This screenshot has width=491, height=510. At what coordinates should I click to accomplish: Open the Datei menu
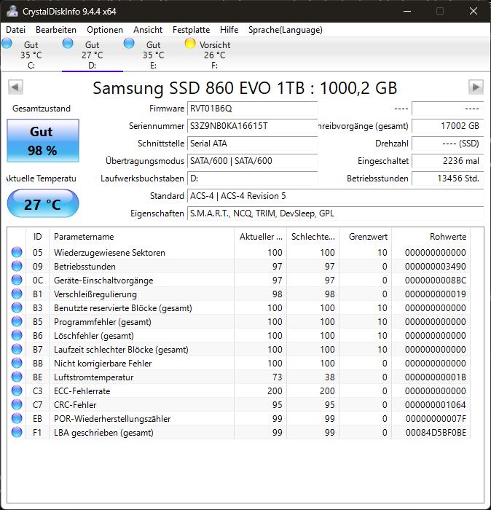[x=15, y=30]
